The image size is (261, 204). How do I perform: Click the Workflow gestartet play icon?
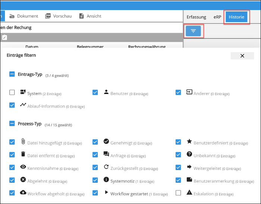(106, 192)
